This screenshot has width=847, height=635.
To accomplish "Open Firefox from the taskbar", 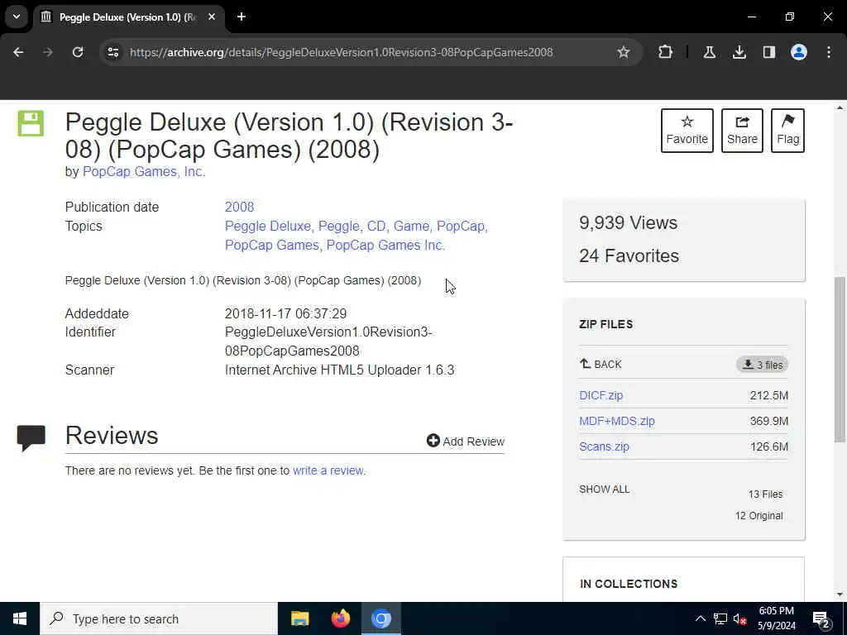I will coord(340,618).
